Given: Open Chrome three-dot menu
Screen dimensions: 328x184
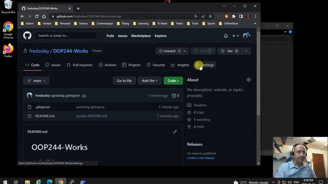Looking at the screenshot, I should point(255,16).
